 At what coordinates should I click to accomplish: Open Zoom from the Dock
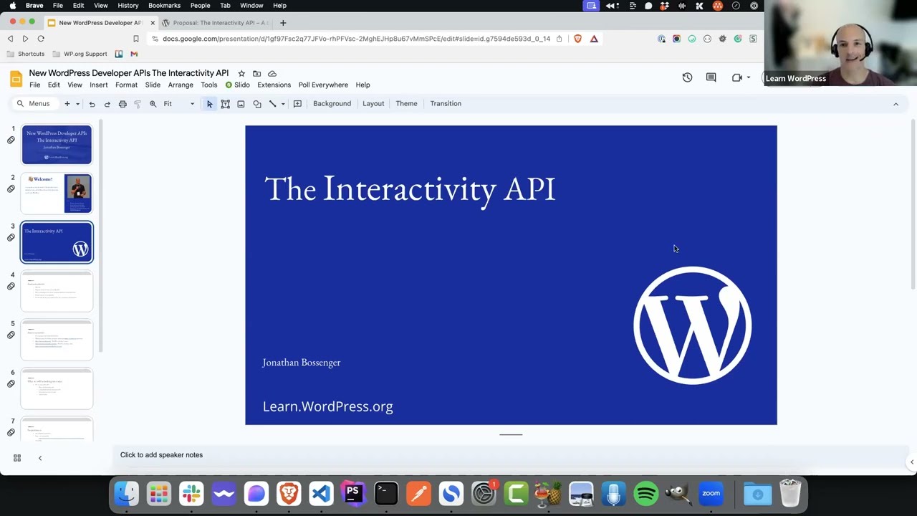point(711,494)
